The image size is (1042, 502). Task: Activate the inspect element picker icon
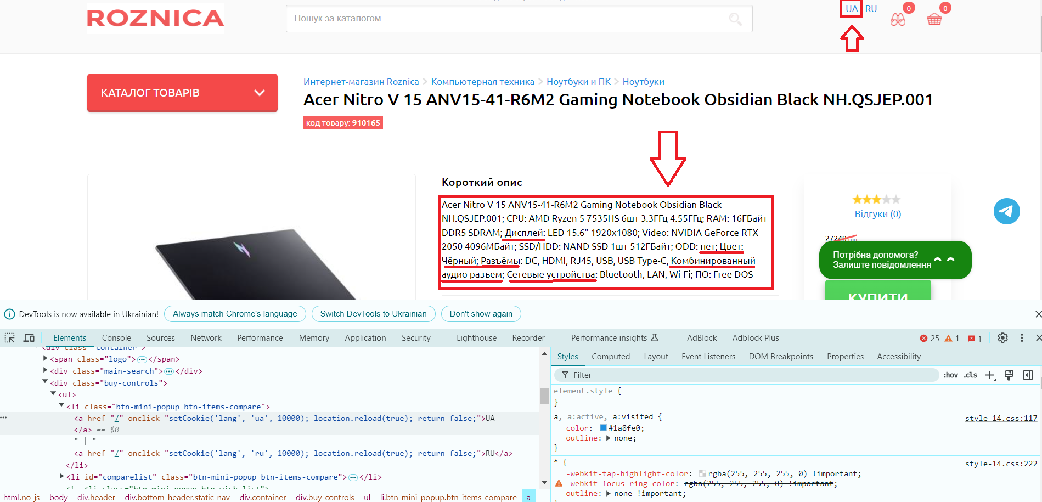[10, 338]
